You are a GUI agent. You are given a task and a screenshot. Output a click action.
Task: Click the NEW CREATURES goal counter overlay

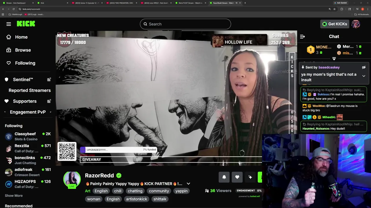point(73,39)
